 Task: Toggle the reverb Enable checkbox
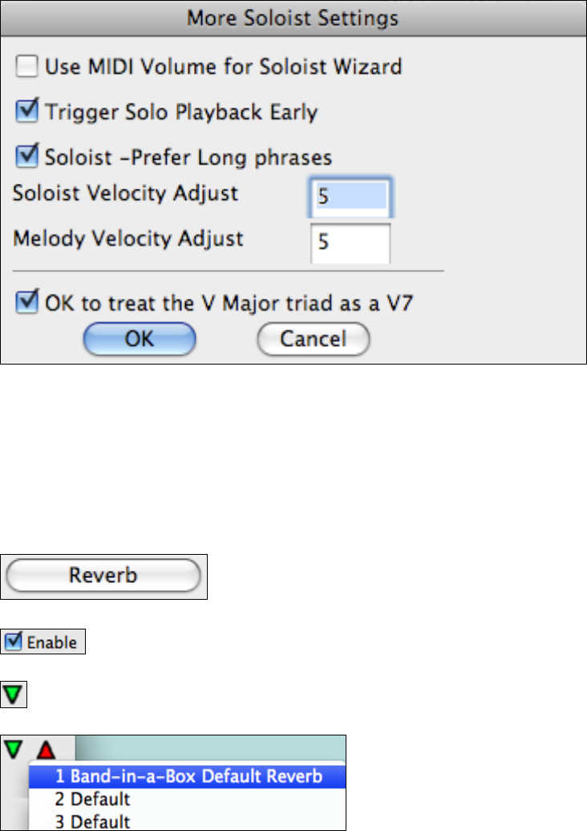[14, 642]
